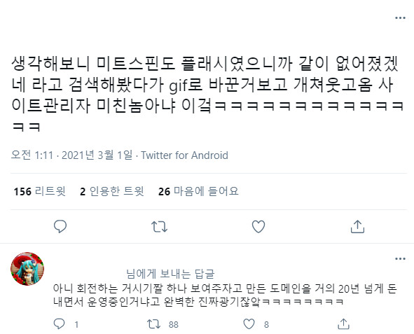Click the reply count 1 on the reply

point(76,324)
